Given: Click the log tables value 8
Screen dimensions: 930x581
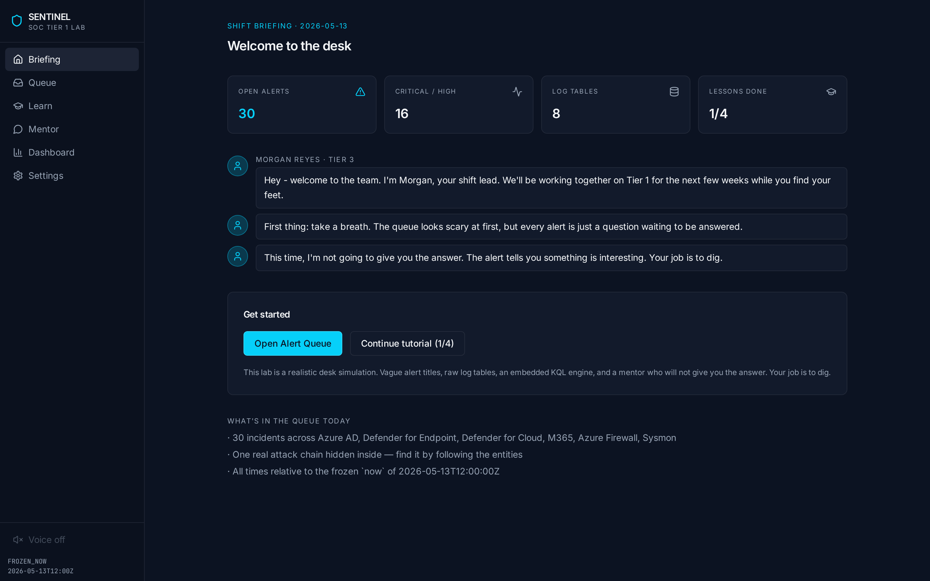Looking at the screenshot, I should point(556,113).
